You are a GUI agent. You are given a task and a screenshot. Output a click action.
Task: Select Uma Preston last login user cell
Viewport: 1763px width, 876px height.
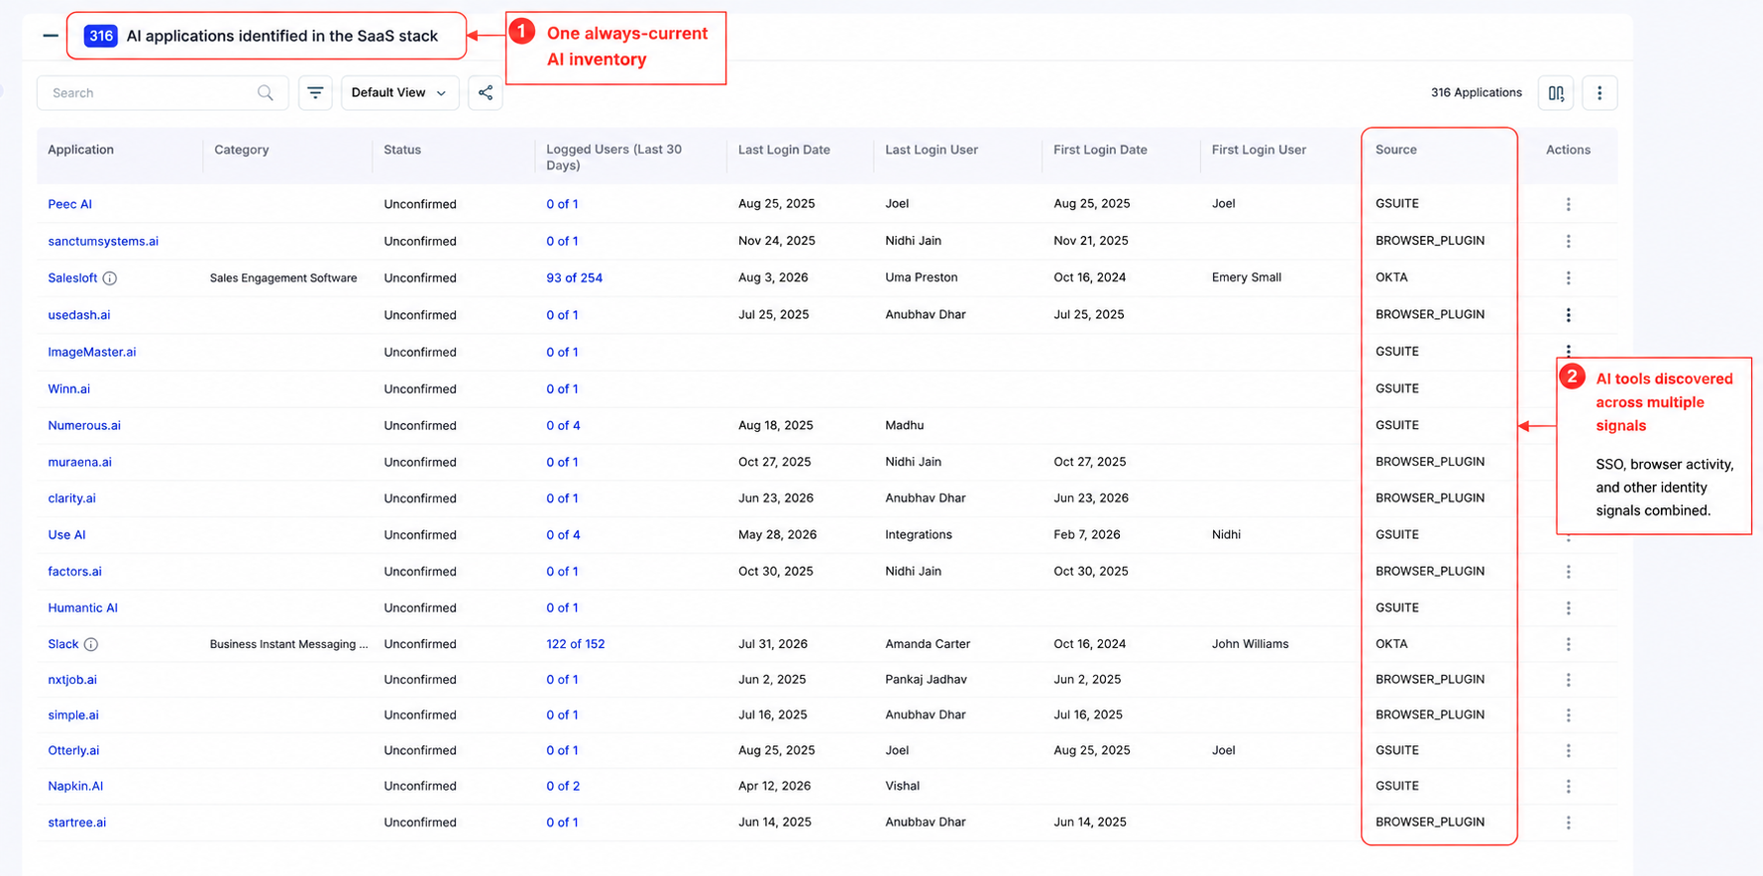922,277
